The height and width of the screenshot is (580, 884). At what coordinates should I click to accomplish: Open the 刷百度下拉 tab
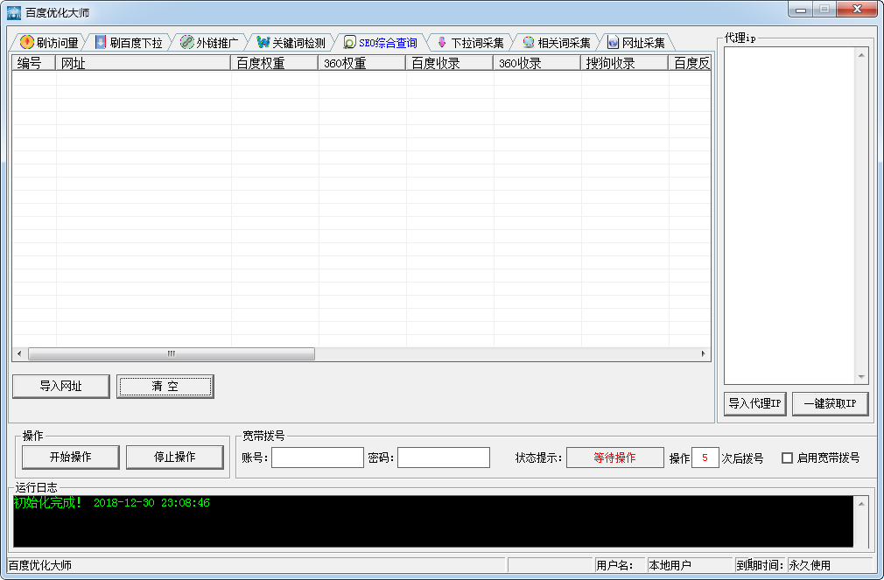(130, 42)
